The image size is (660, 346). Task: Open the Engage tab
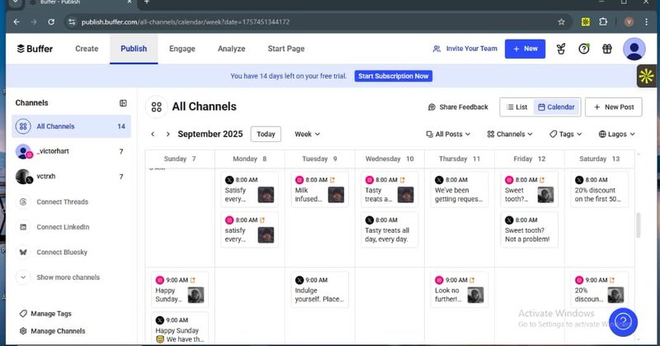pos(182,49)
